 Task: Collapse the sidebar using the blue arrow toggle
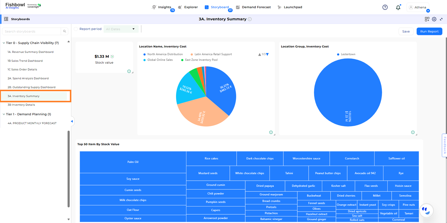72,121
